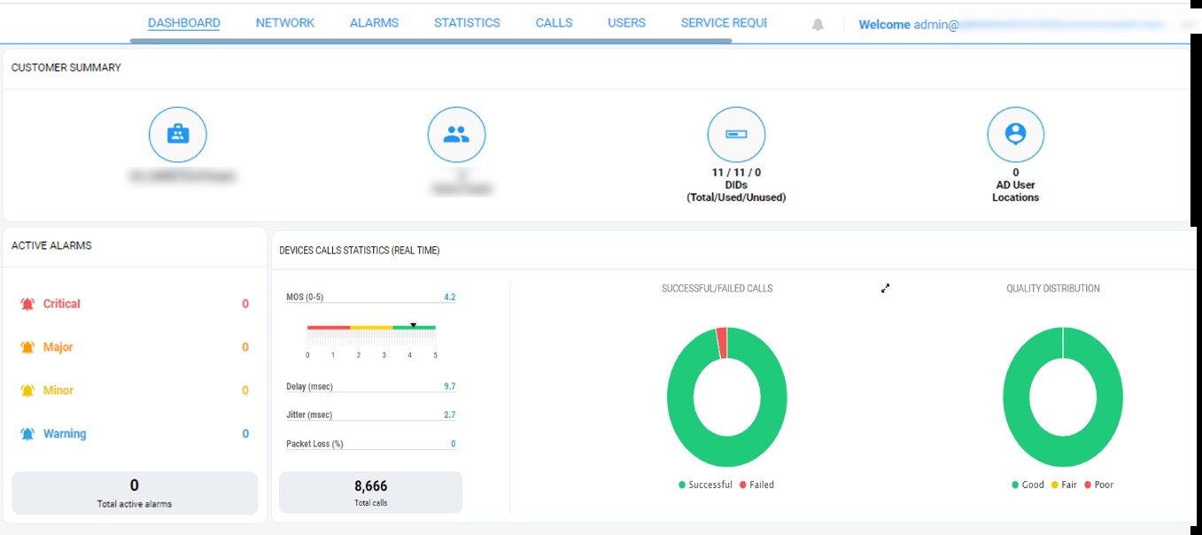
Task: Click the Warning alarm bell icon
Action: point(28,433)
